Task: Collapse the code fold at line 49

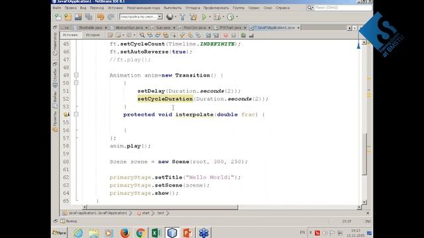Action: click(76, 75)
